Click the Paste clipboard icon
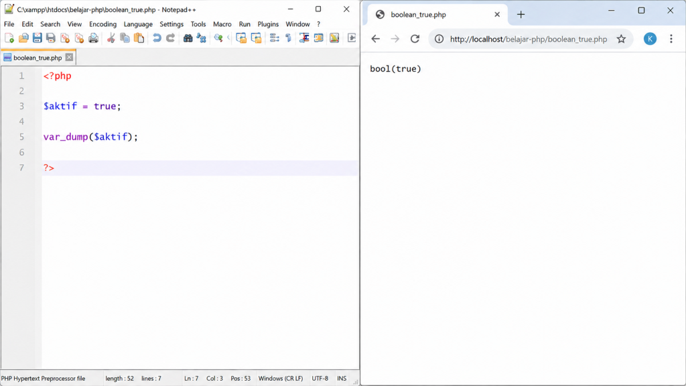Screen dimensions: 686x386 (x=139, y=38)
